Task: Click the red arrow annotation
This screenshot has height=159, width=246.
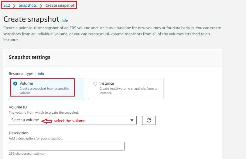Action: 46,121
